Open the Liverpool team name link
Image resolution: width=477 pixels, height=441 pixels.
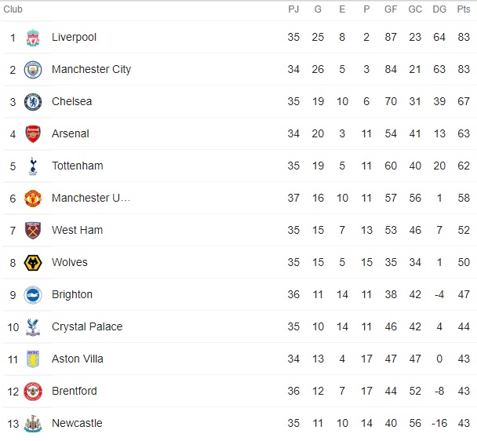[74, 38]
